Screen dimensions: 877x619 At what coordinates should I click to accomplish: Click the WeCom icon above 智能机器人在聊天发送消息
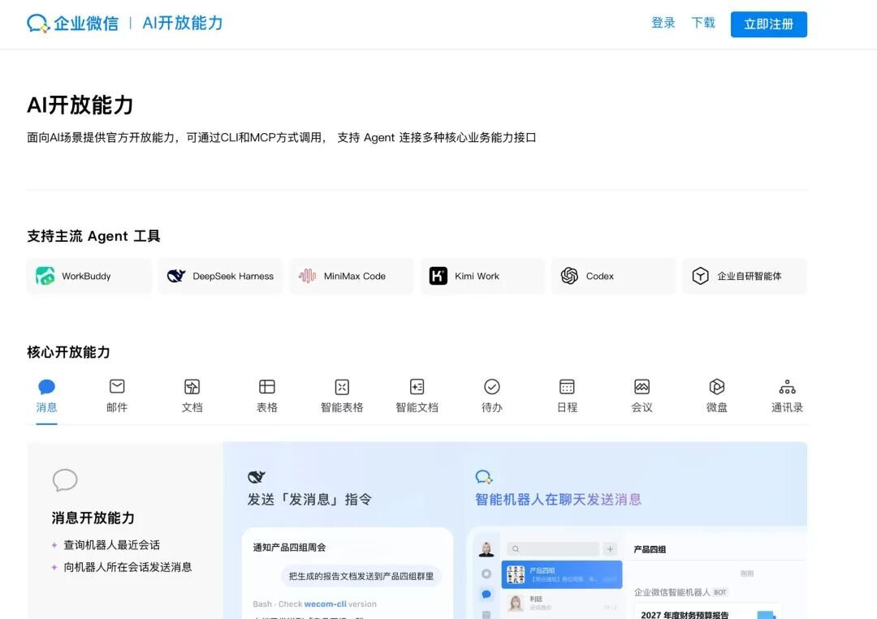pos(484,476)
